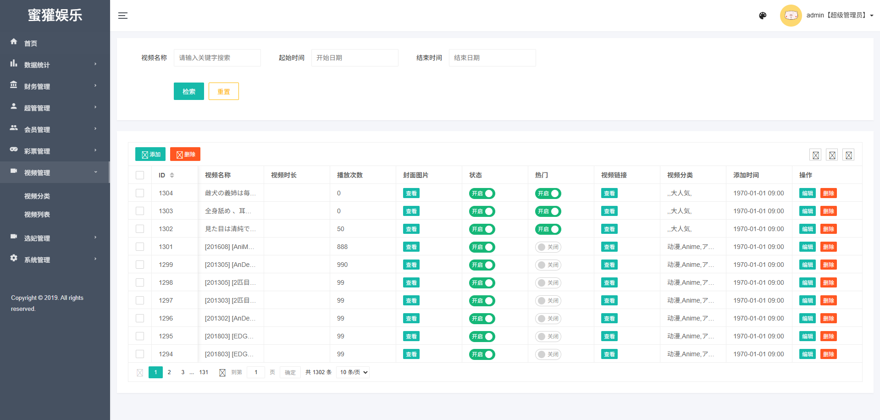Viewport: 880px width, 420px height.
Task: Click the 系统管理 gear icon
Action: click(14, 258)
